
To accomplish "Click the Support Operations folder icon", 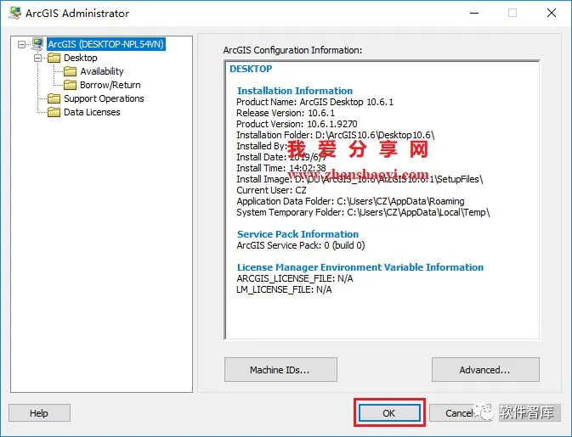I will (x=54, y=98).
